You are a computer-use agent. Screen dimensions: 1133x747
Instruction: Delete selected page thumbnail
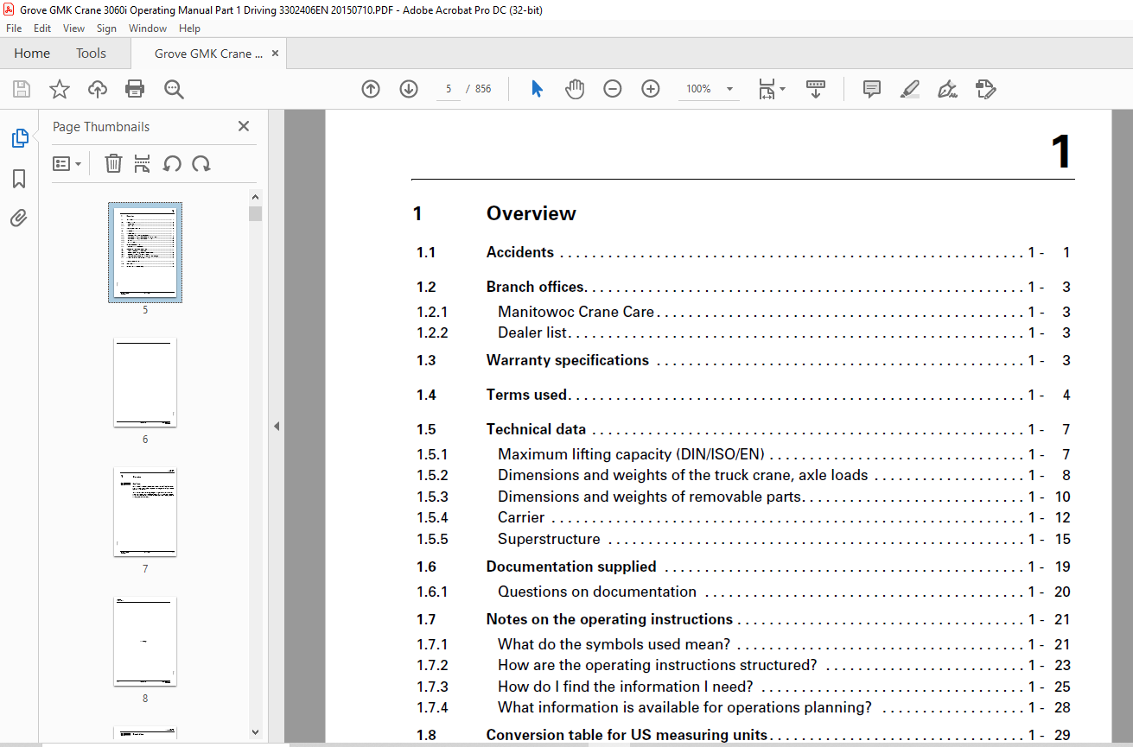(113, 163)
